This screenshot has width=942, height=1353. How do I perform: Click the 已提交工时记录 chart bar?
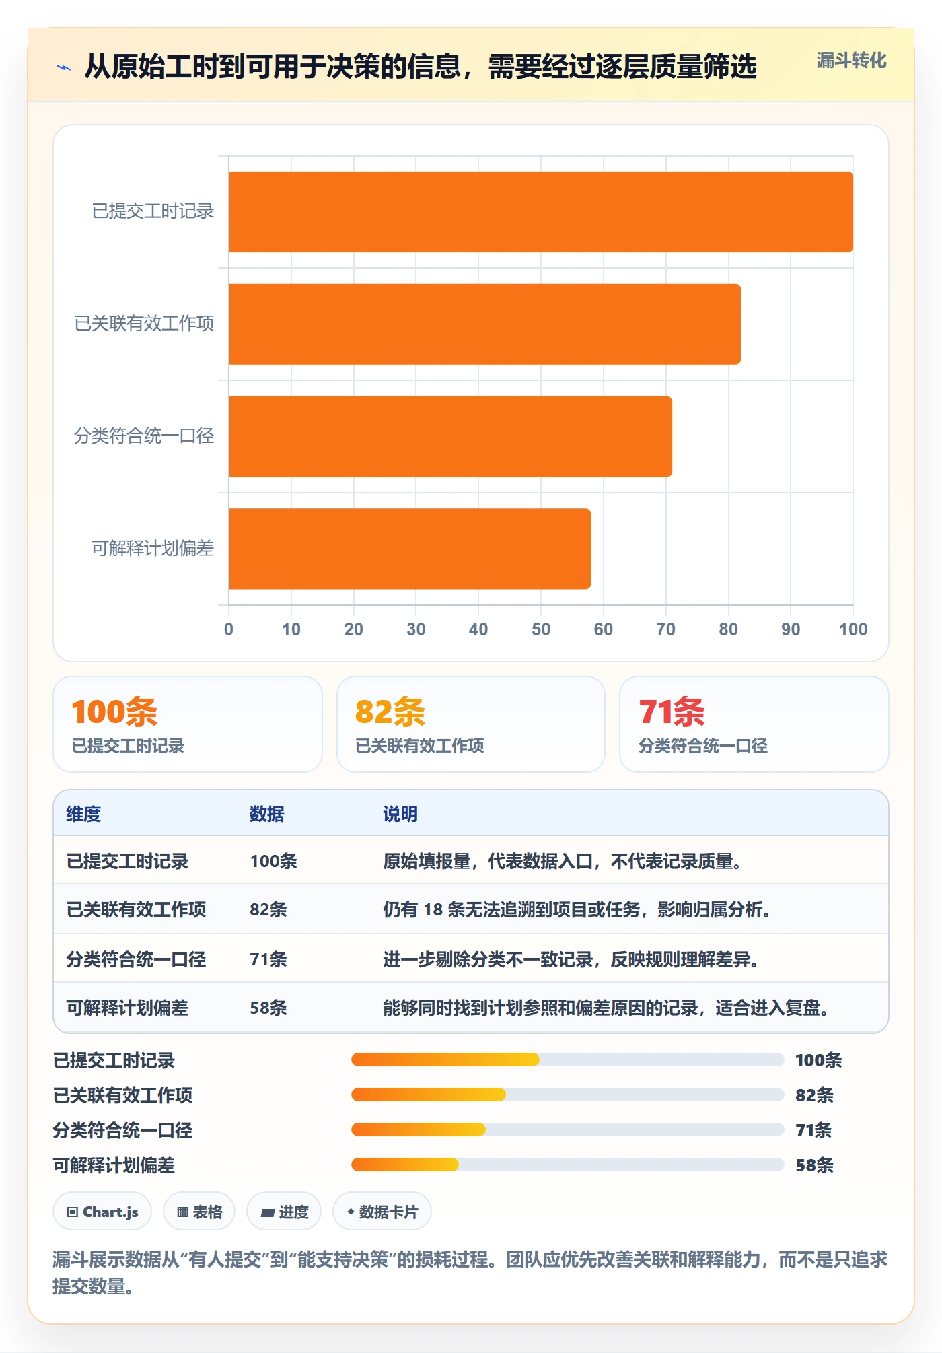(541, 212)
